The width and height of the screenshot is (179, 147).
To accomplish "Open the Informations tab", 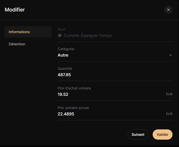I will (x=28, y=32).
